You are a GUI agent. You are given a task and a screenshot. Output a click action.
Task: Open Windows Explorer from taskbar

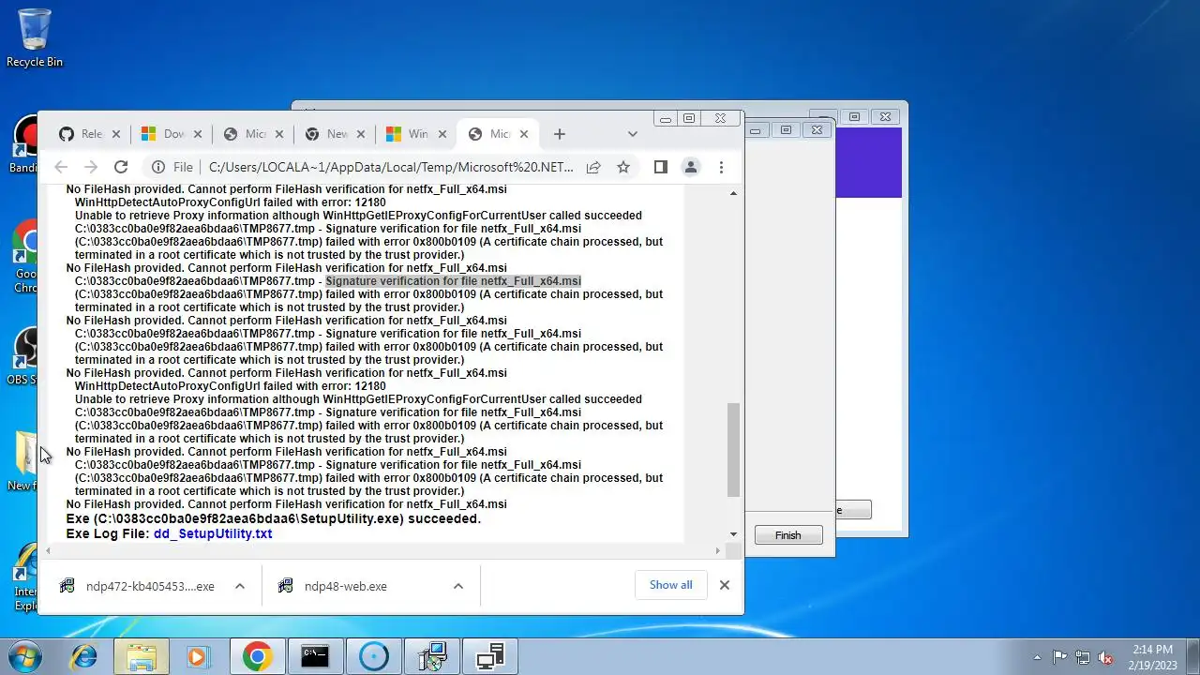(142, 656)
